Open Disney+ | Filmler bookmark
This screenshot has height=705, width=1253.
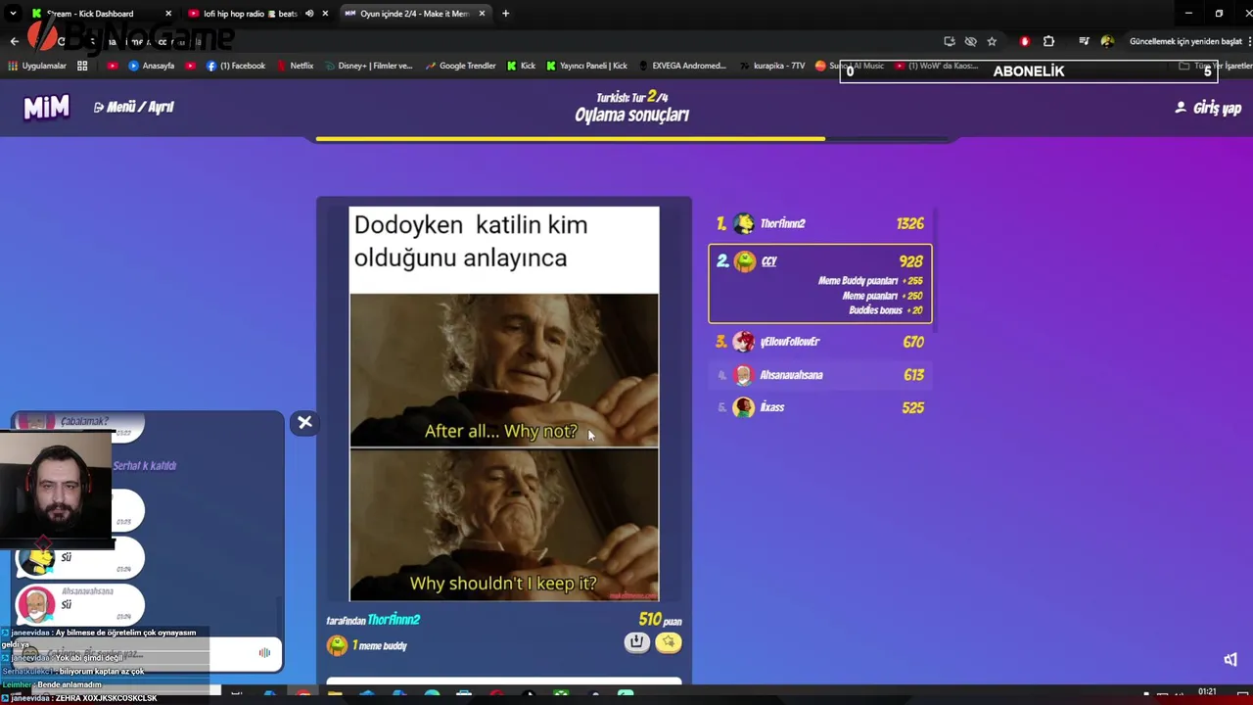(367, 66)
